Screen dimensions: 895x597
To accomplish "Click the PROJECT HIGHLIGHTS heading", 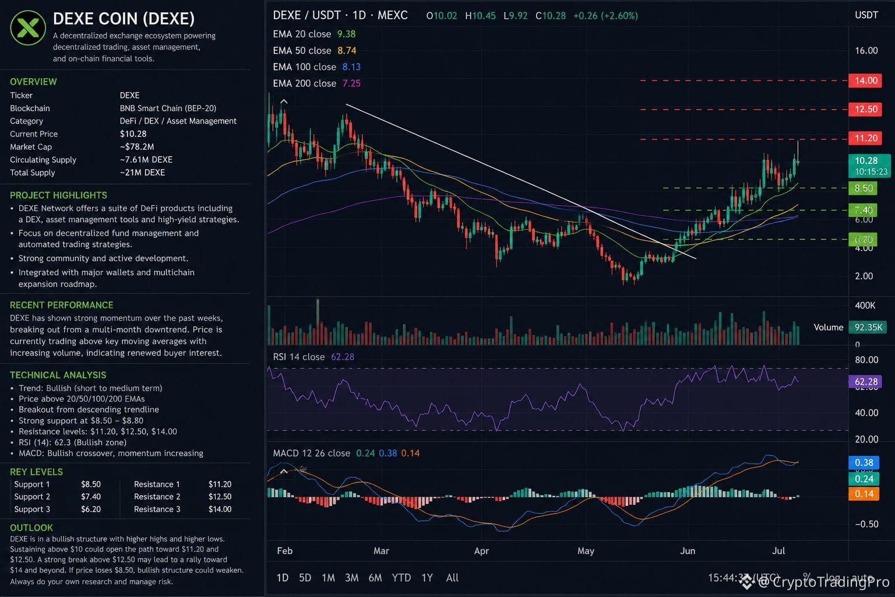I will (x=58, y=195).
